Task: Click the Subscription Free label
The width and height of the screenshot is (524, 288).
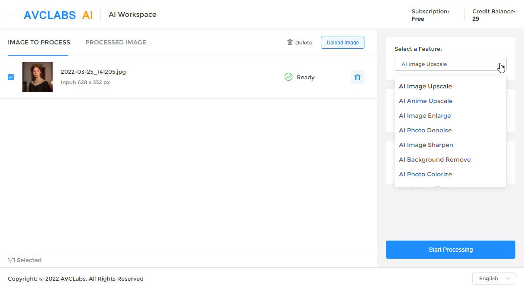Action: pyautogui.click(x=430, y=15)
